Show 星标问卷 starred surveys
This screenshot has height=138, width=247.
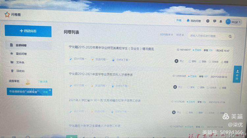(21, 54)
